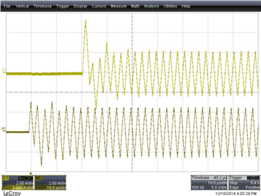The width and height of the screenshot is (261, 196).
Task: Open the Help menu
Action: click(186, 7)
